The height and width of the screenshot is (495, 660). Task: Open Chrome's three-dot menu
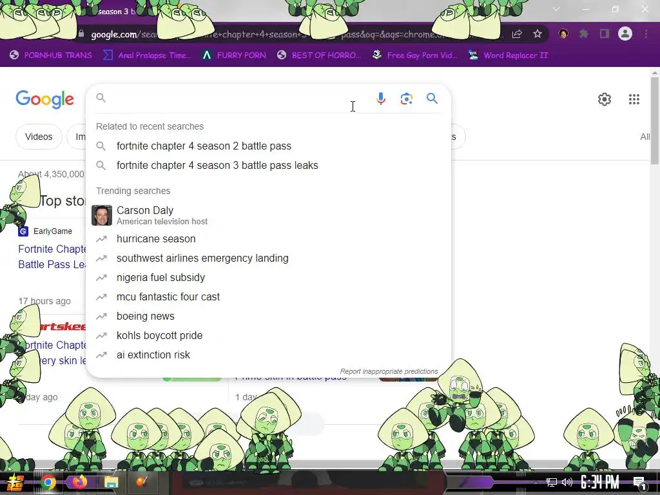[x=646, y=34]
